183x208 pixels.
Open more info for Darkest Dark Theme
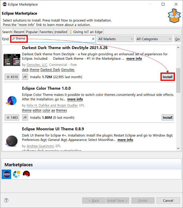(134, 59)
